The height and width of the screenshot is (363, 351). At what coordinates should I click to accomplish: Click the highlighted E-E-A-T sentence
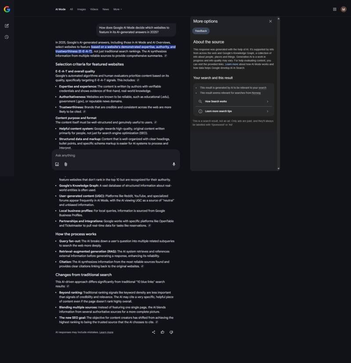(116, 49)
